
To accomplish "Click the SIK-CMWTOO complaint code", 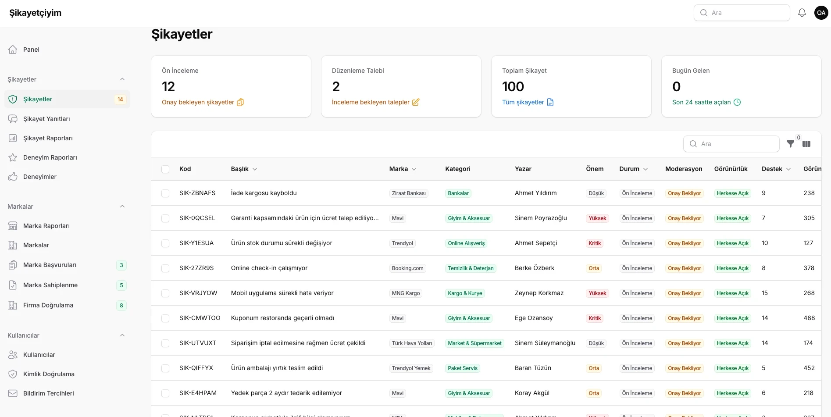I will [x=200, y=318].
